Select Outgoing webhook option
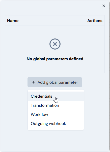 [x=56, y=123]
